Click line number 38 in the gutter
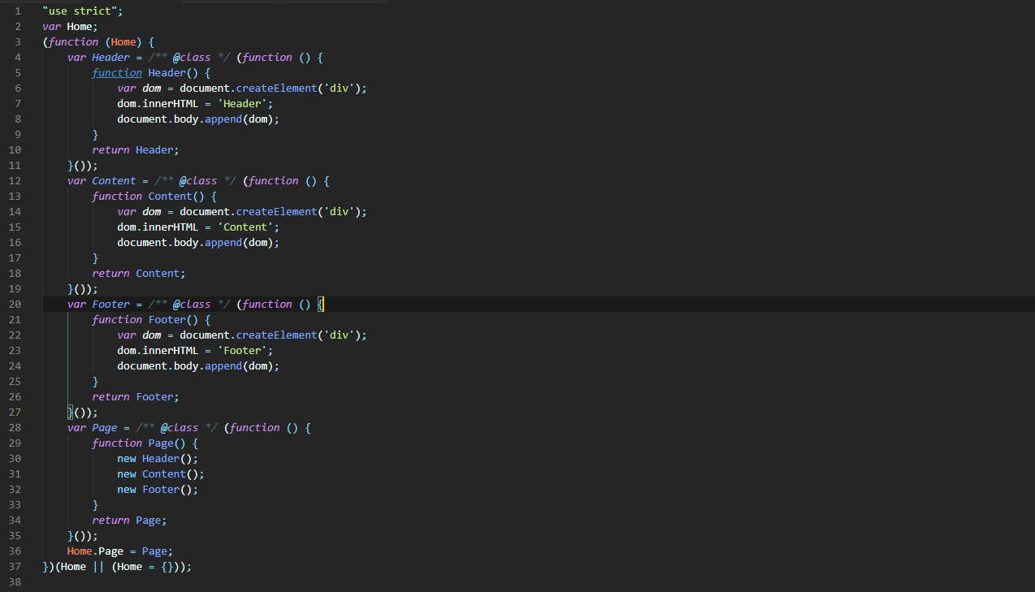 pyautogui.click(x=17, y=581)
